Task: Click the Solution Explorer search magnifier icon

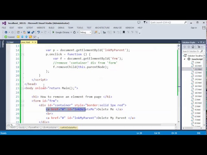Action: coord(202,51)
